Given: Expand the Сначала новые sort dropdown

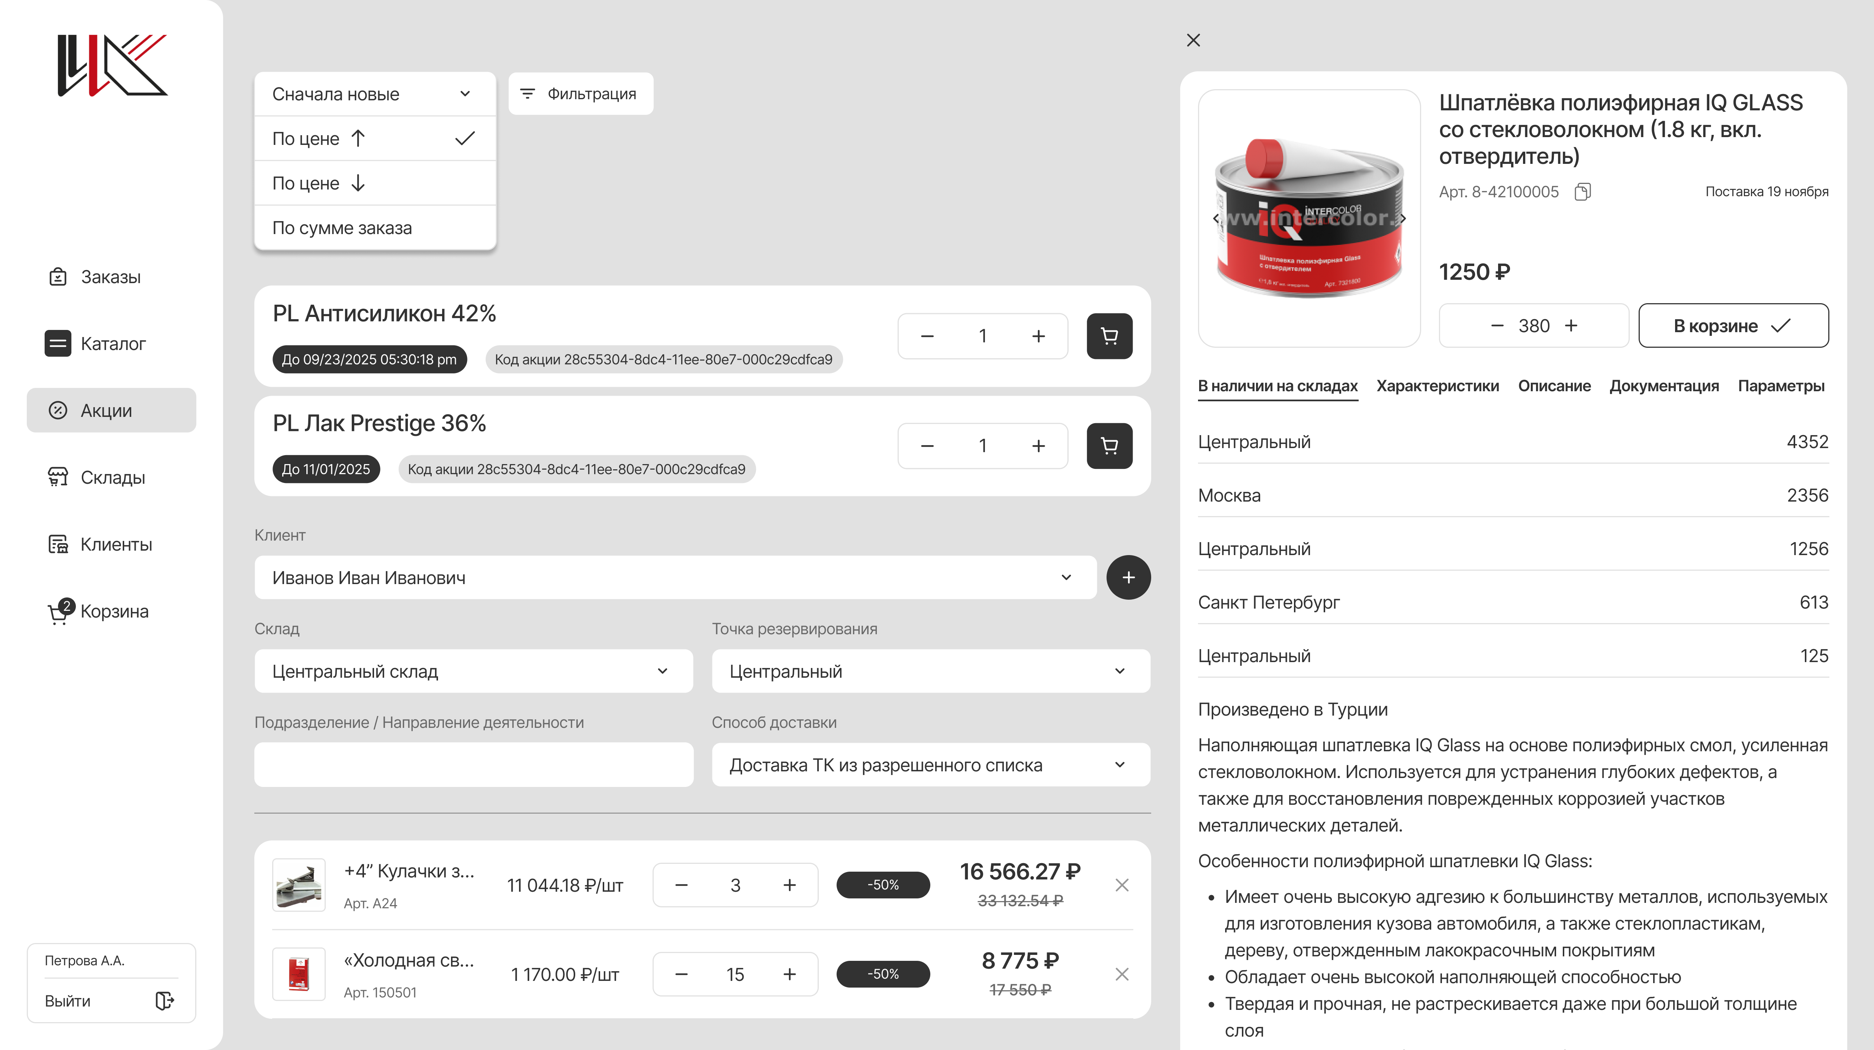Looking at the screenshot, I should (375, 94).
